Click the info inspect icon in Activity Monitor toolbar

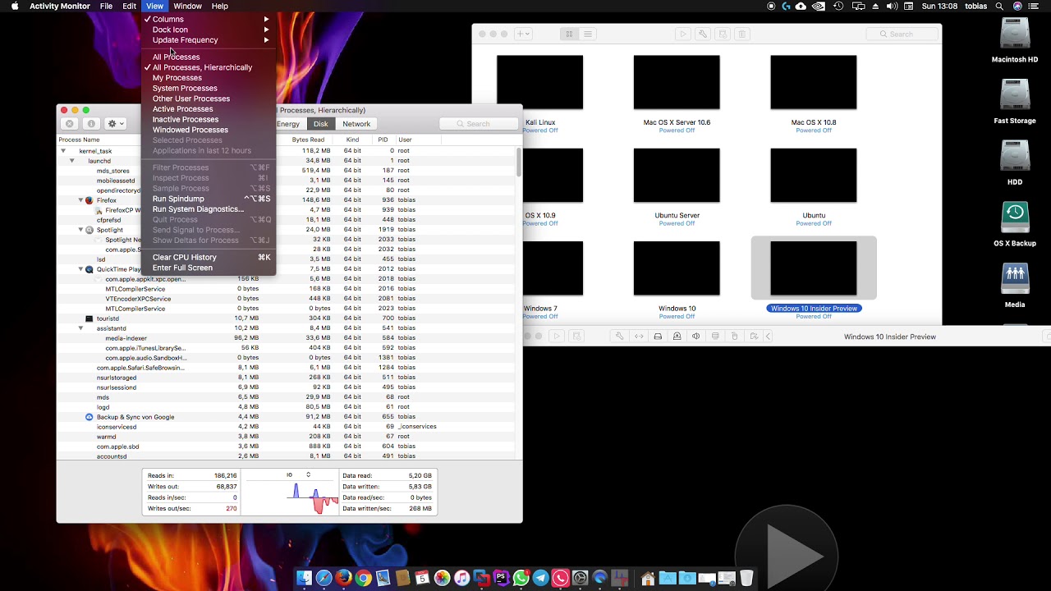[91, 124]
